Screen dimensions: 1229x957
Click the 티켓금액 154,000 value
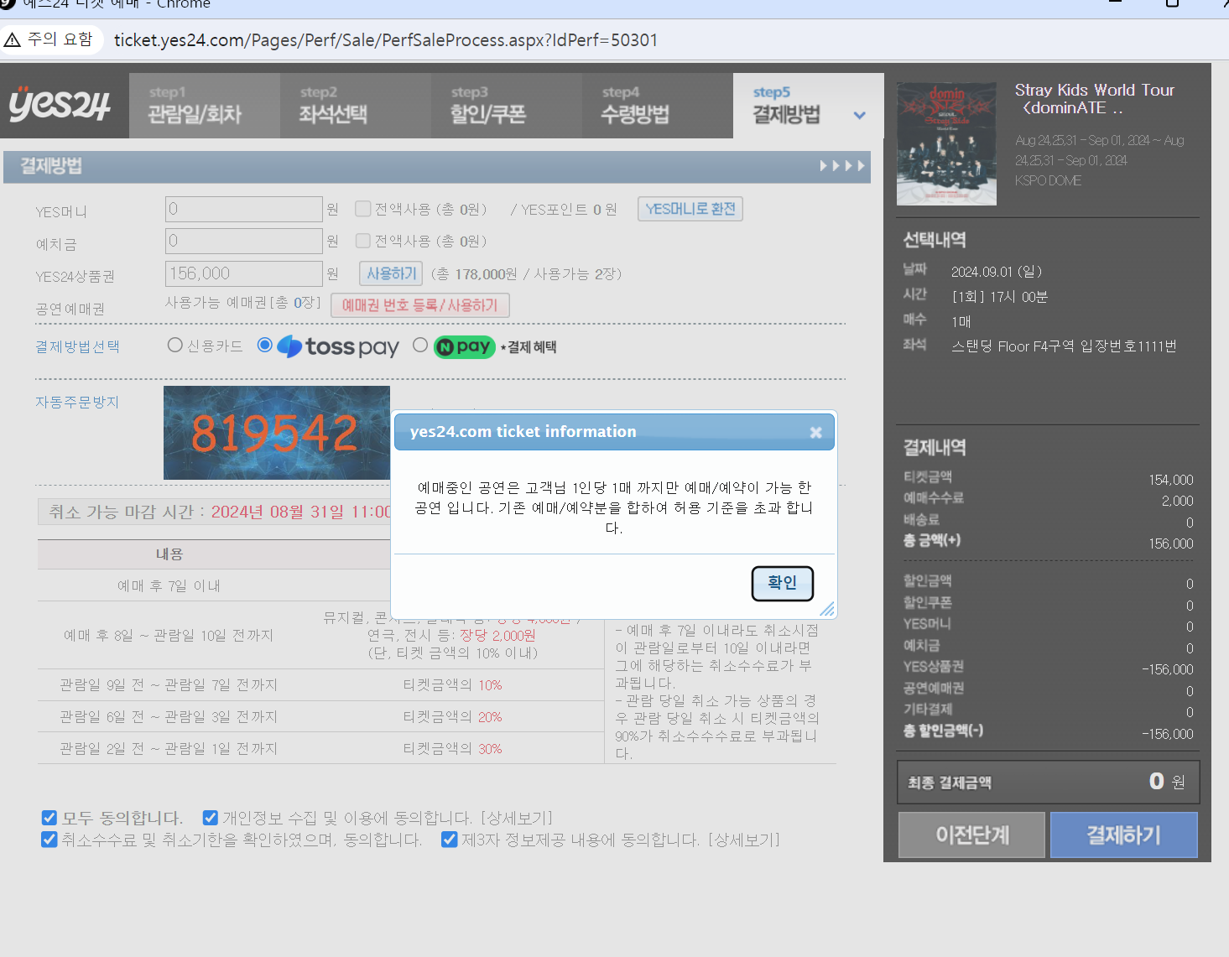[x=1171, y=480]
